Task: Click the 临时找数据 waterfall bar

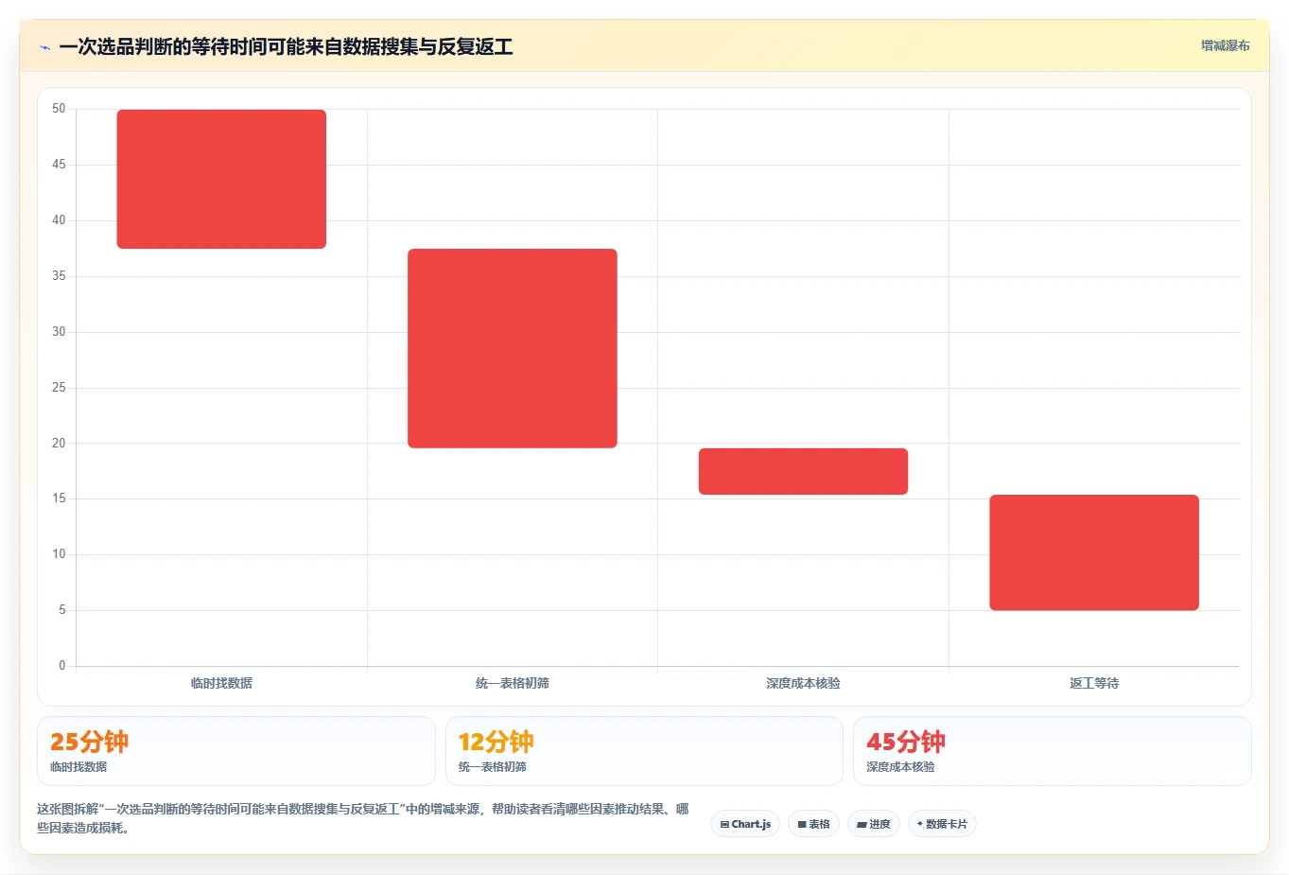Action: click(x=221, y=179)
